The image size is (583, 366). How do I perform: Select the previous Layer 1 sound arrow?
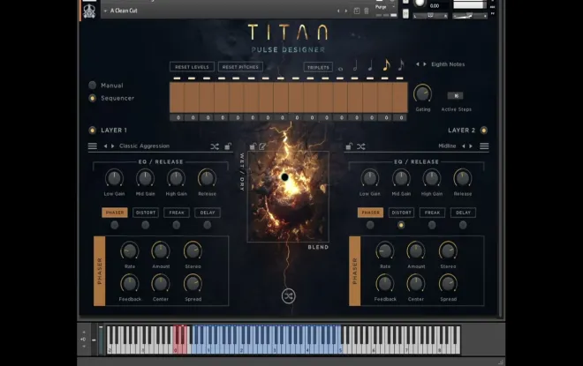106,146
